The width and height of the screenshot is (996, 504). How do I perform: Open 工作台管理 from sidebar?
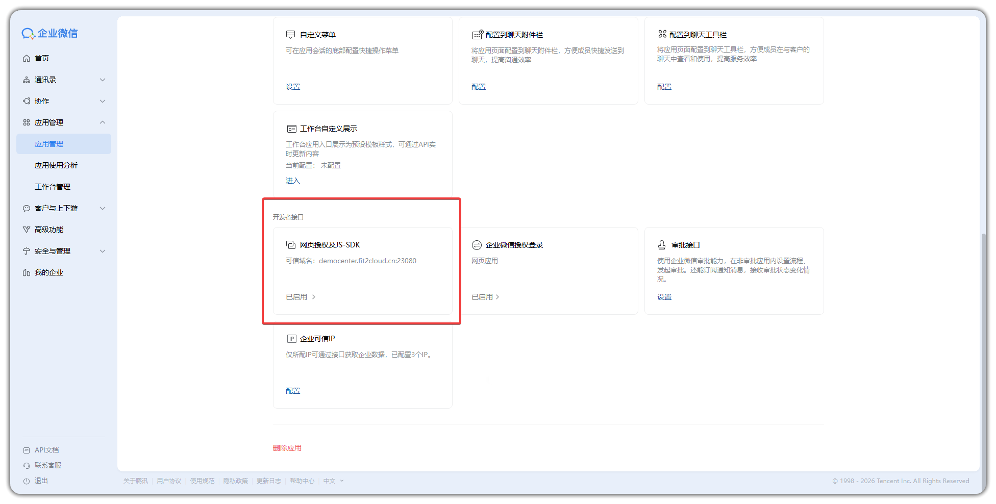tap(54, 187)
